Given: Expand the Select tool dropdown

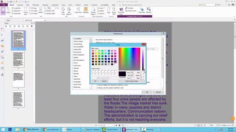Looking at the screenshot, I should coord(8,14).
